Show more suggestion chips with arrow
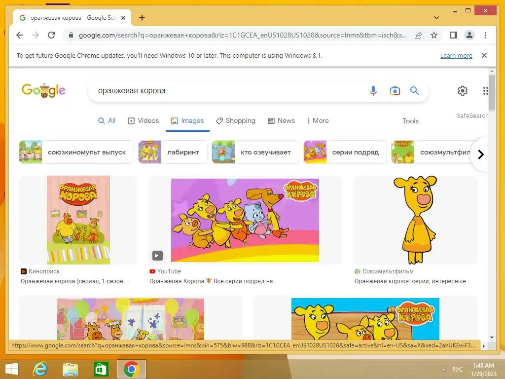Viewport: 505px width, 379px height. coord(480,154)
